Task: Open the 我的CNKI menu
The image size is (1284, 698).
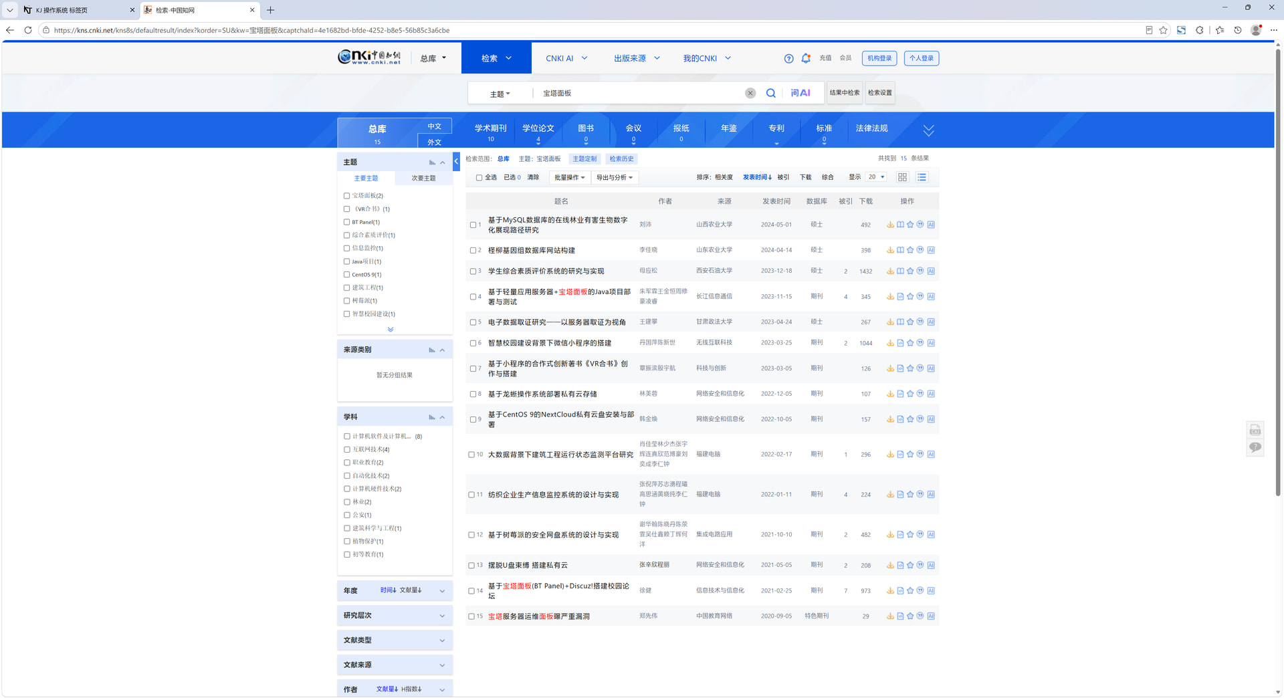Action: click(707, 58)
